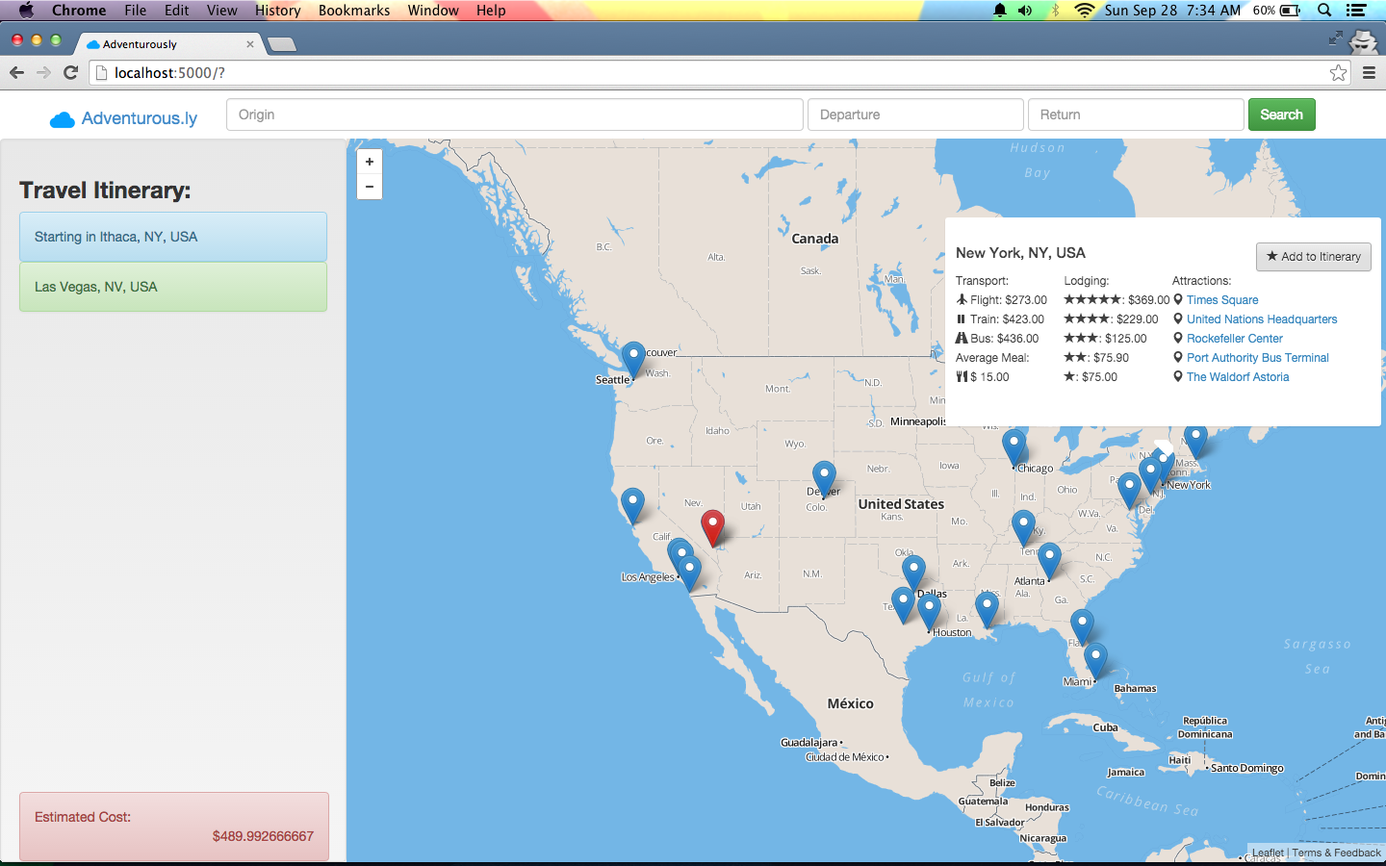
Task: Open Chrome hamburger menu
Action: pyautogui.click(x=1369, y=72)
